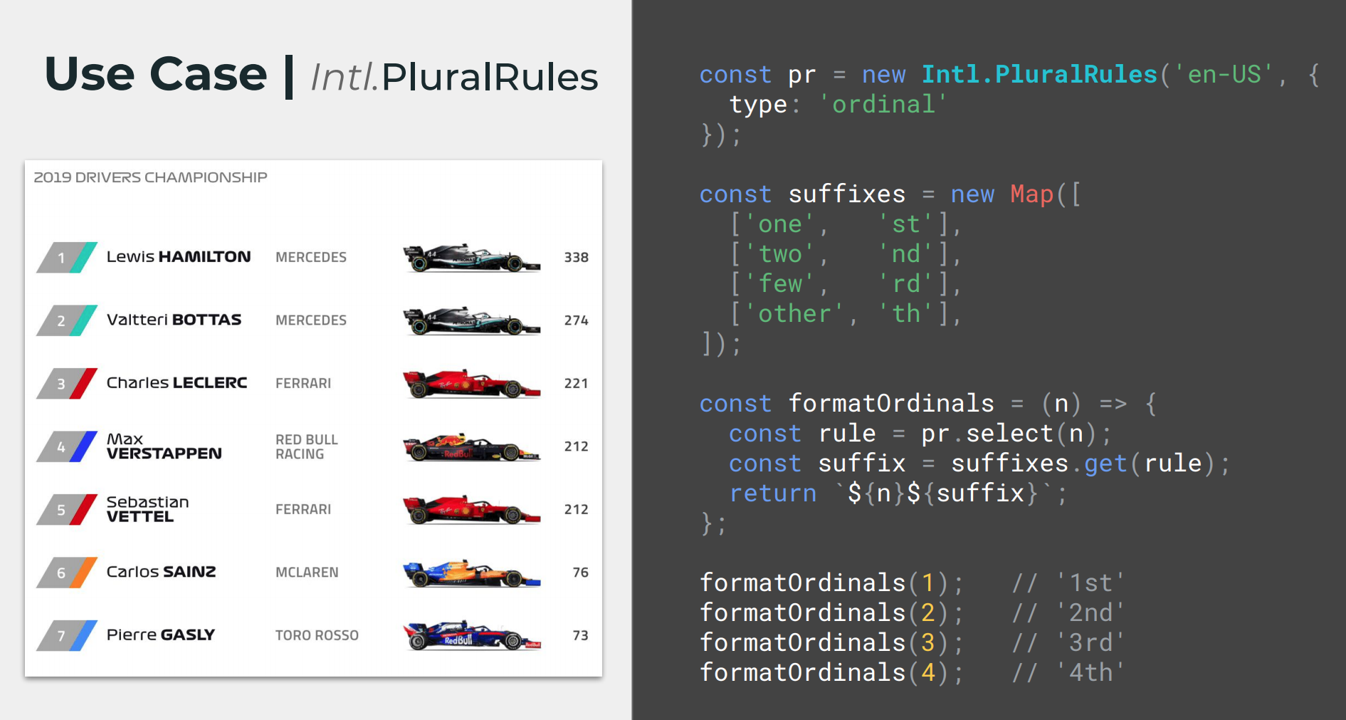This screenshot has width=1346, height=720.
Task: Click the '4th' comment output
Action: pos(1090,673)
